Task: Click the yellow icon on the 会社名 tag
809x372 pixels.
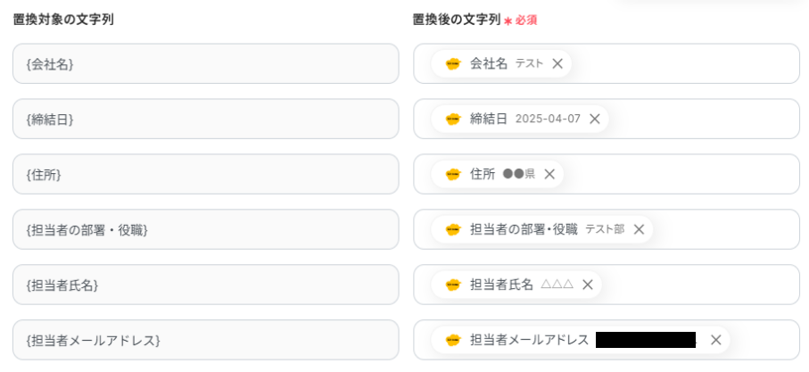Action: pyautogui.click(x=453, y=64)
